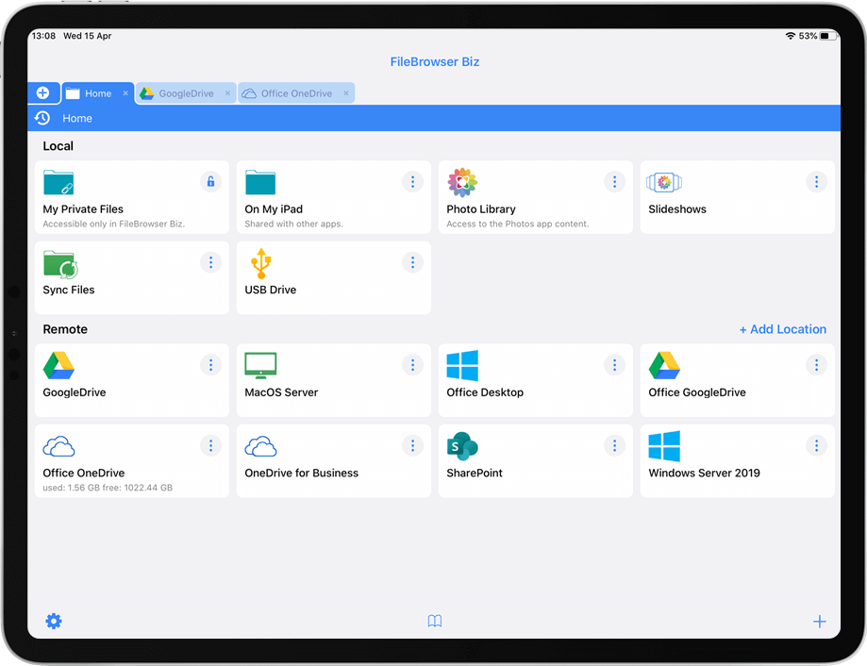Open the Photo Library flower icon
The width and height of the screenshot is (867, 666).
[462, 182]
